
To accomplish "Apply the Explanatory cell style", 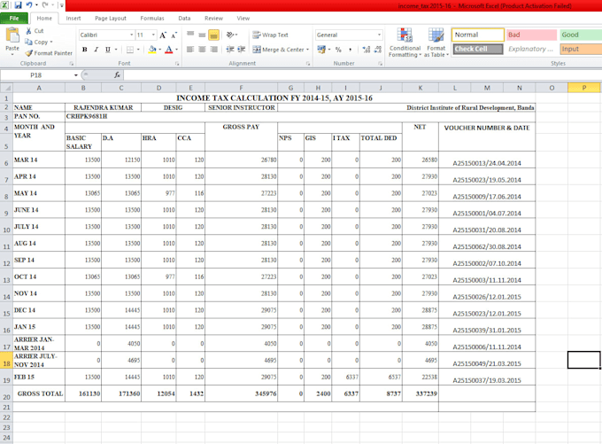I will click(x=532, y=50).
